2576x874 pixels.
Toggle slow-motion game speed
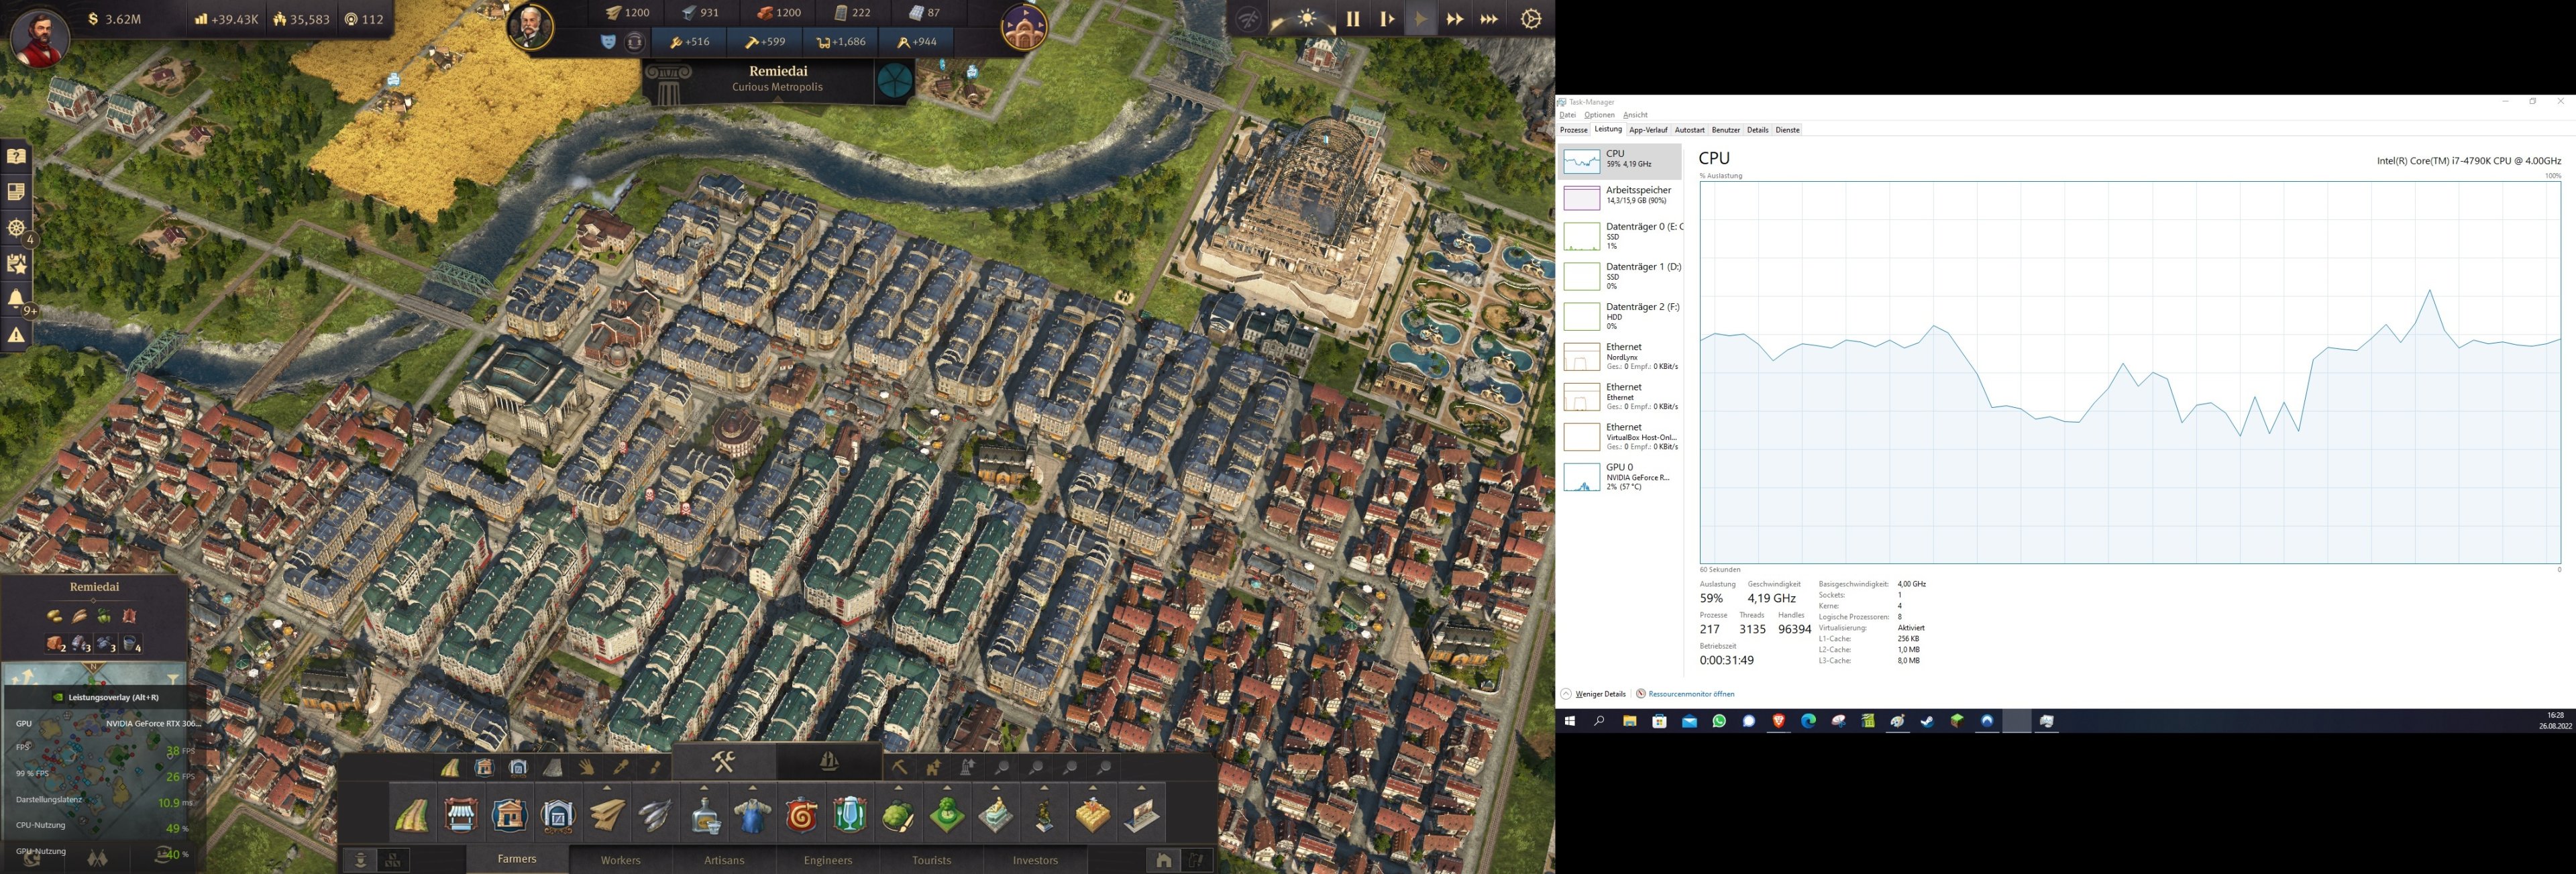point(1387,19)
